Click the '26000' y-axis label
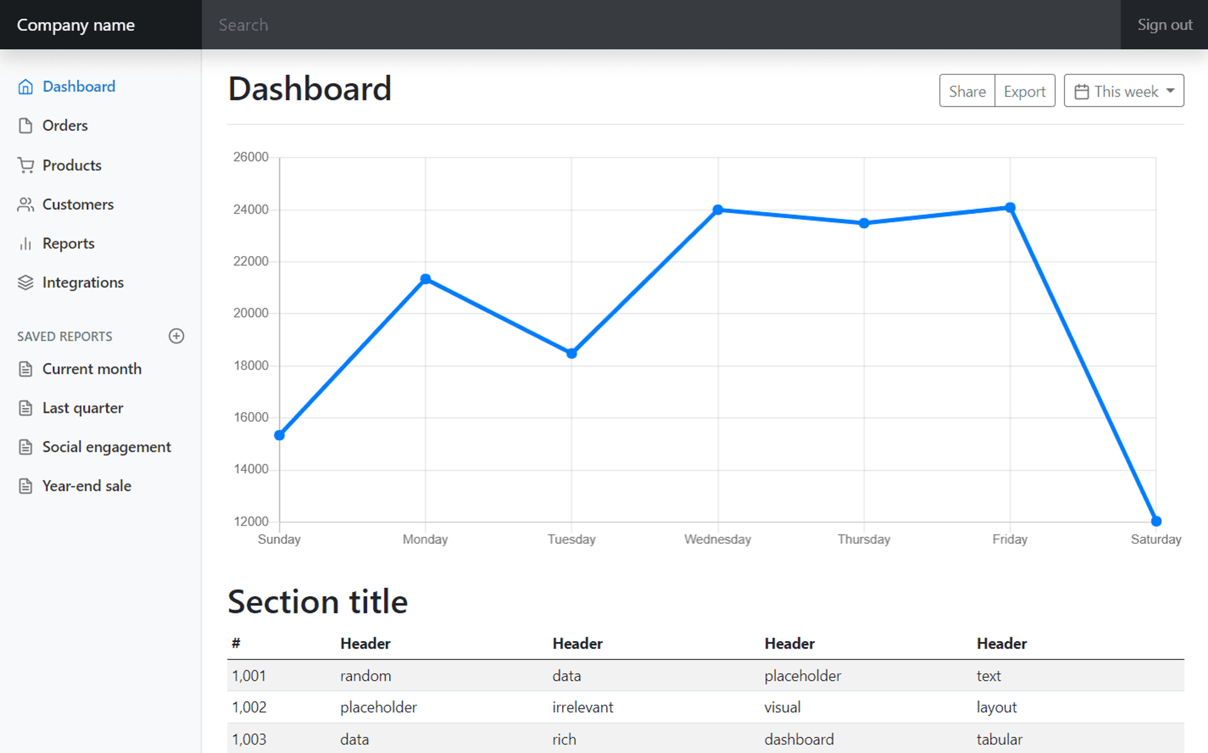Viewport: 1208px width, 753px height. tap(251, 157)
